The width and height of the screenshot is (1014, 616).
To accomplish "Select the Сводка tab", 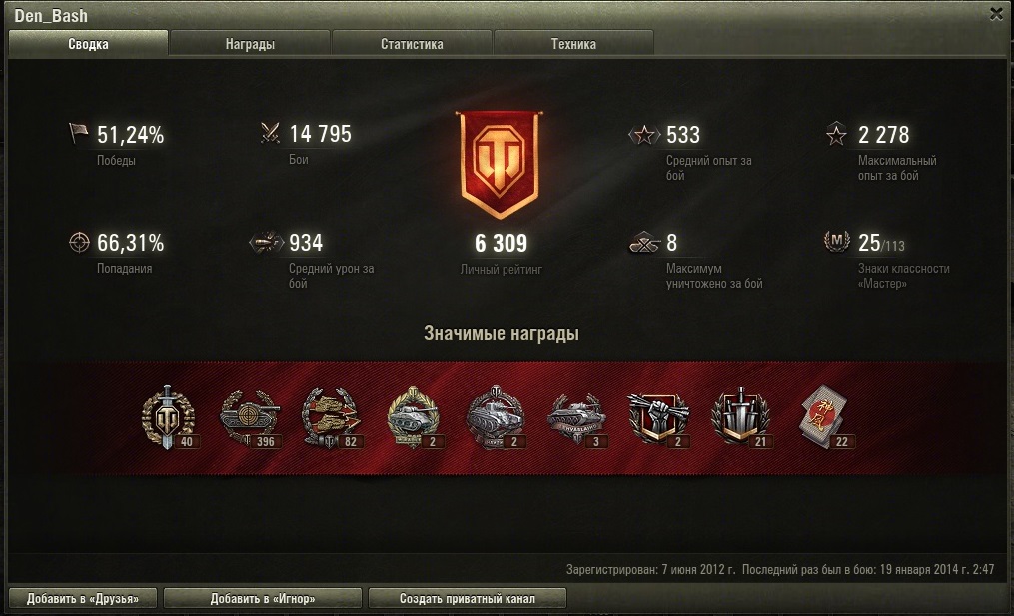I will coord(88,43).
